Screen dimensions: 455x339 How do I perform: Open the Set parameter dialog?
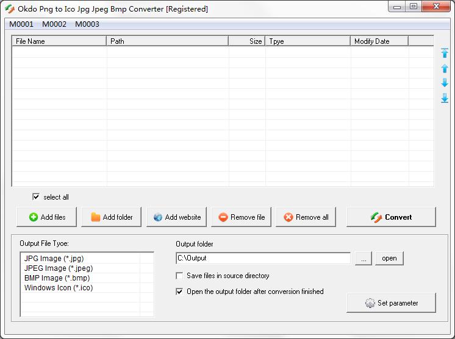[391, 303]
